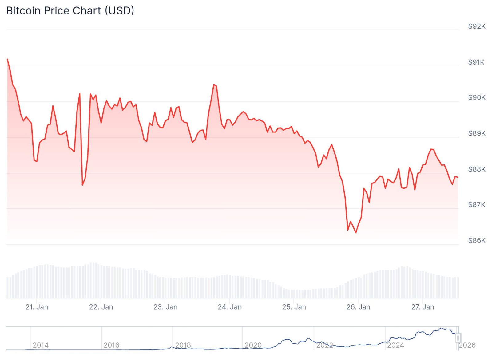Click the starting price point above $91K

pyautogui.click(x=7, y=59)
